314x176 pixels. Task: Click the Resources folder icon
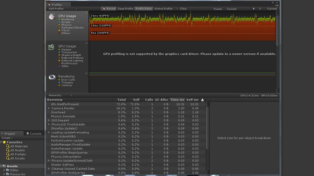(8, 174)
